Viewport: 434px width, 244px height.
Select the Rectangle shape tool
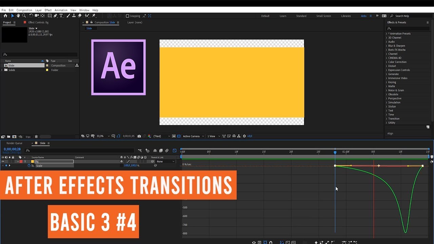tap(50, 16)
